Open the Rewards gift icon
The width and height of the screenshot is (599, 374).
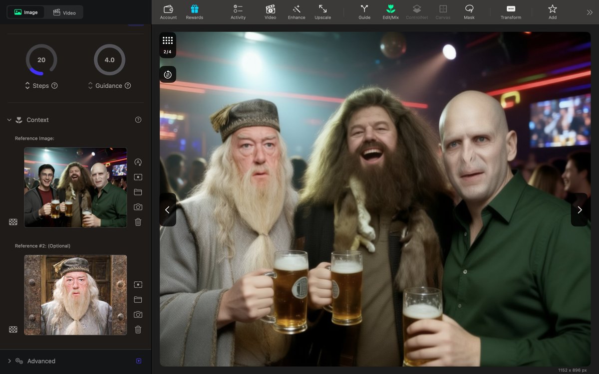[194, 11]
